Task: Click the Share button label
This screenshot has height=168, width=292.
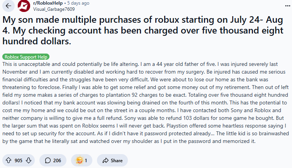Action: click(117, 160)
